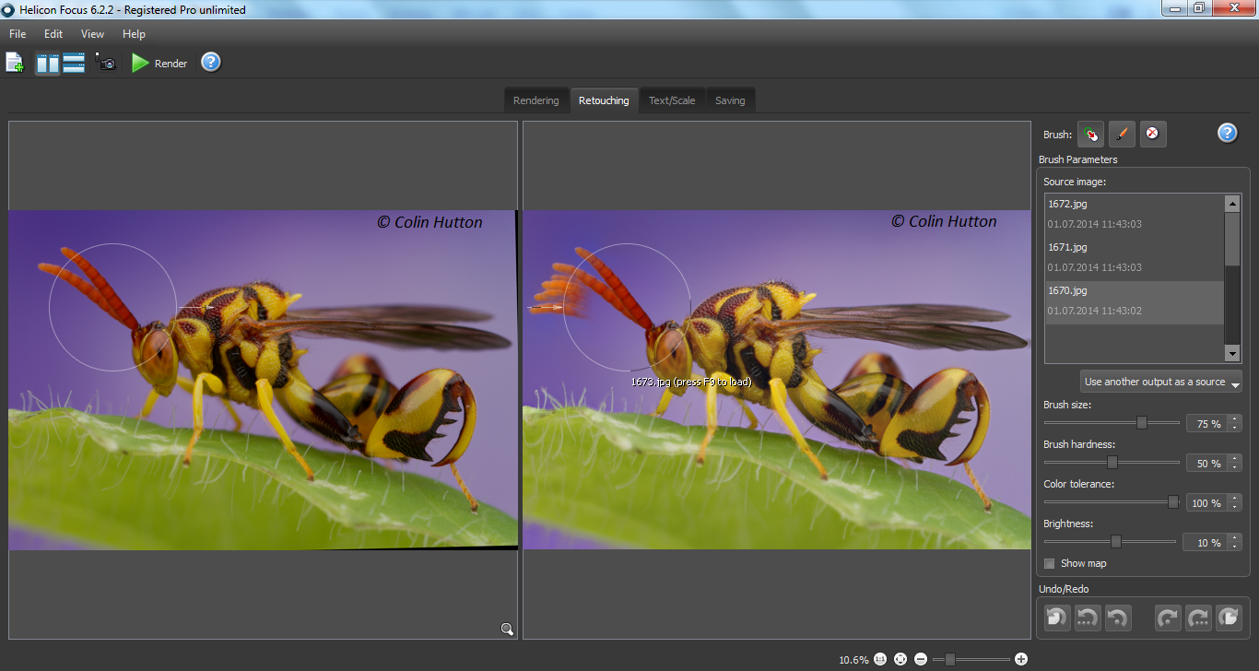This screenshot has height=671, width=1259.
Task: Click the Brush hardness slider handle
Action: [1112, 462]
